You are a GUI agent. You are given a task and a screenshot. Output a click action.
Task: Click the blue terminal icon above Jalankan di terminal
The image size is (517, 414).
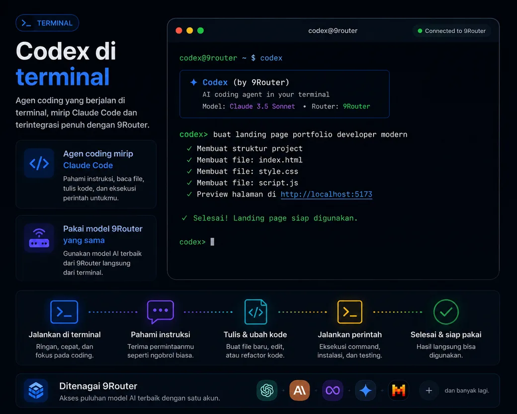coord(64,312)
